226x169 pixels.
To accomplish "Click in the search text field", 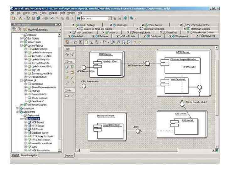I will [94, 18].
